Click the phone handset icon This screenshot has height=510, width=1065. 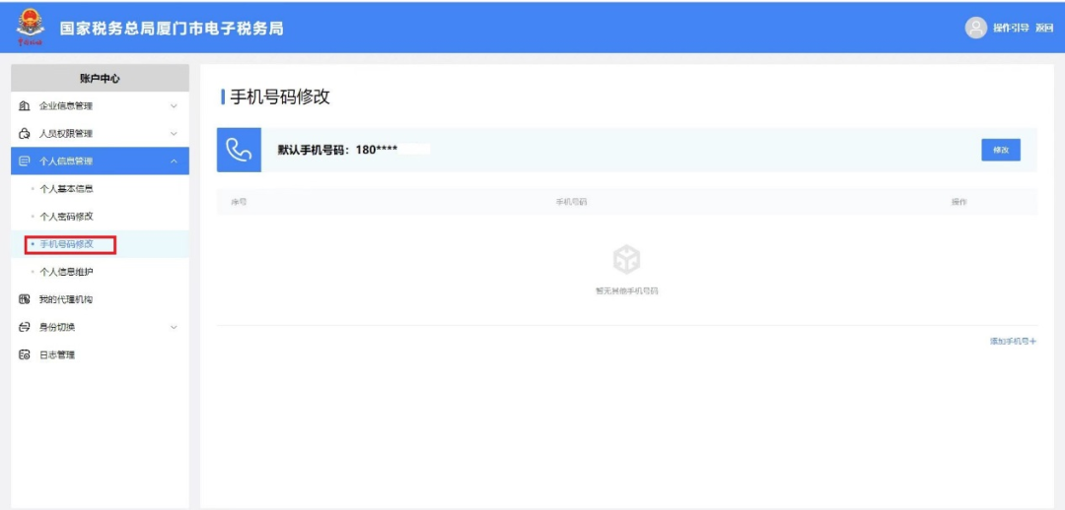pos(239,150)
